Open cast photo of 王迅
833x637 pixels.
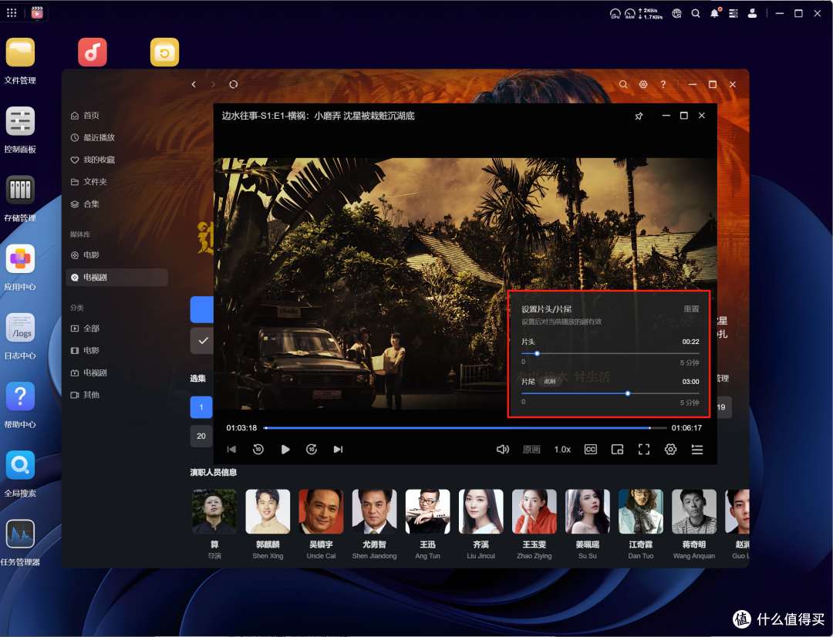[x=427, y=511]
